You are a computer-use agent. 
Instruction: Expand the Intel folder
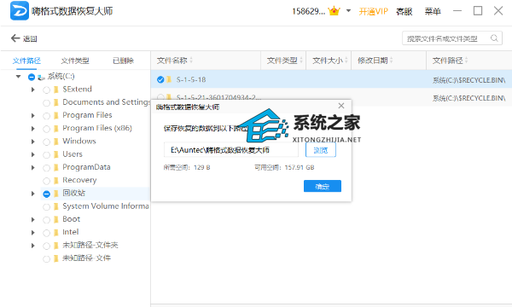tap(32, 233)
